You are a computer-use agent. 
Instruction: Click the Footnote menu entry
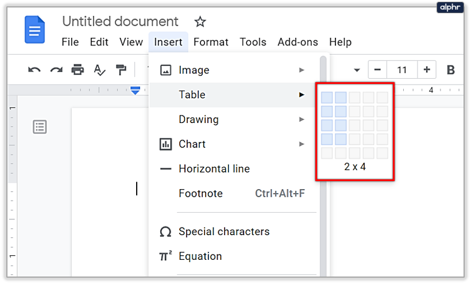coord(200,194)
